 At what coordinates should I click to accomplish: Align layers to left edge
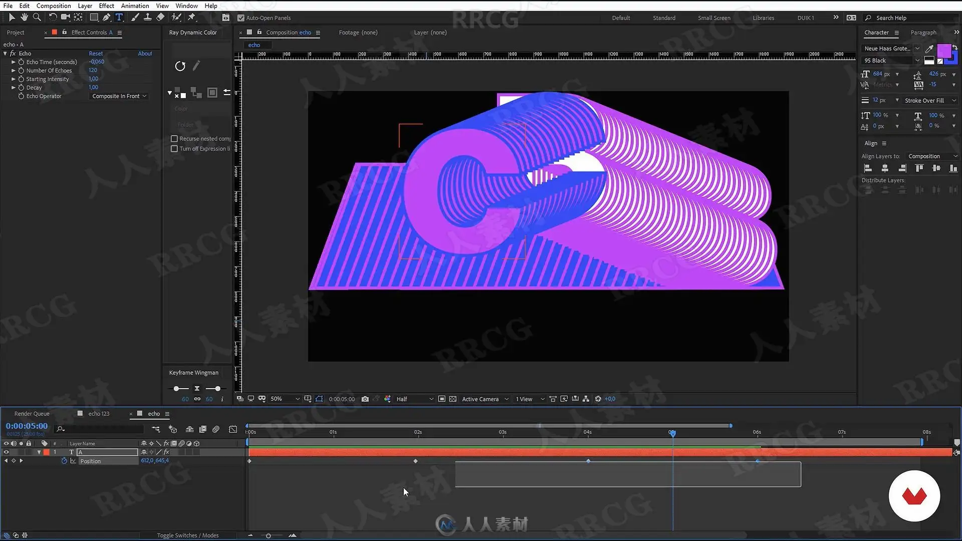pos(868,169)
